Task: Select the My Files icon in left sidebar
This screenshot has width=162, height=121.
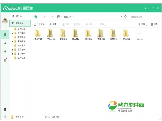Action: click(5, 34)
